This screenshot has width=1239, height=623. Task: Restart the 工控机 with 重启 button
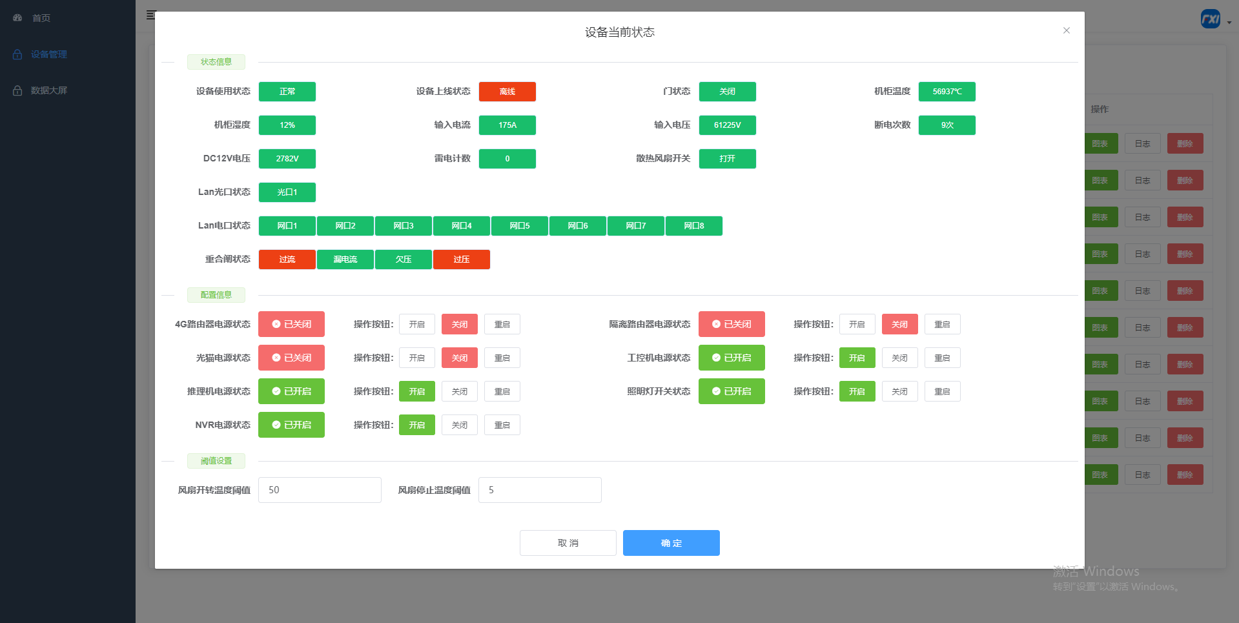tap(942, 358)
